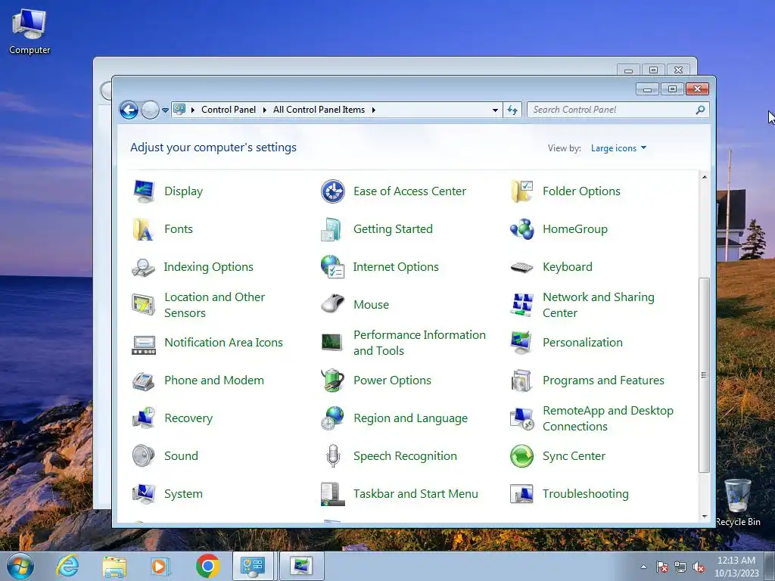Open Location and Other Sensors icon
Screen dimensions: 775x581
[144, 305]
